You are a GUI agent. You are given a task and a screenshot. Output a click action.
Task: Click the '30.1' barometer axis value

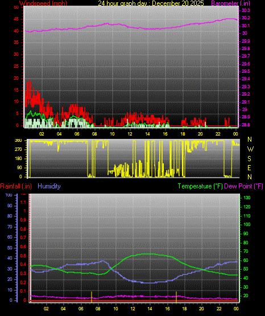(x=246, y=26)
